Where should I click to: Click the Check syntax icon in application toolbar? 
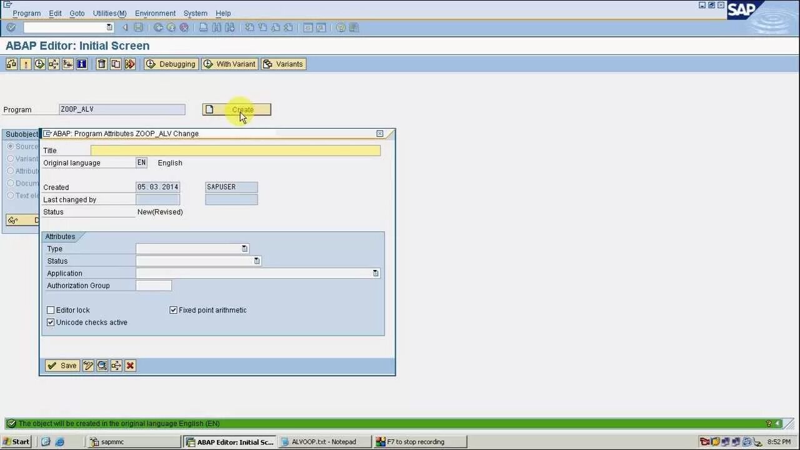coord(11,64)
